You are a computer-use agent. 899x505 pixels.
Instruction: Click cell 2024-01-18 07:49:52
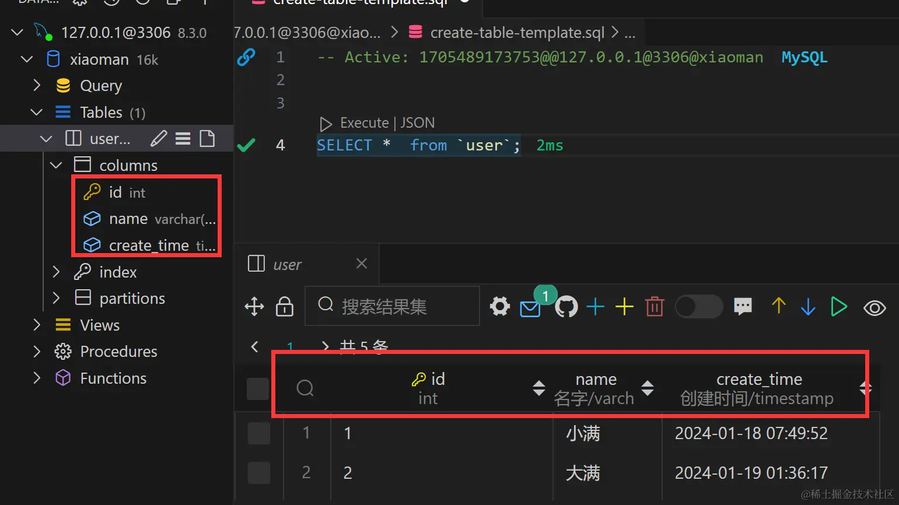coord(769,433)
